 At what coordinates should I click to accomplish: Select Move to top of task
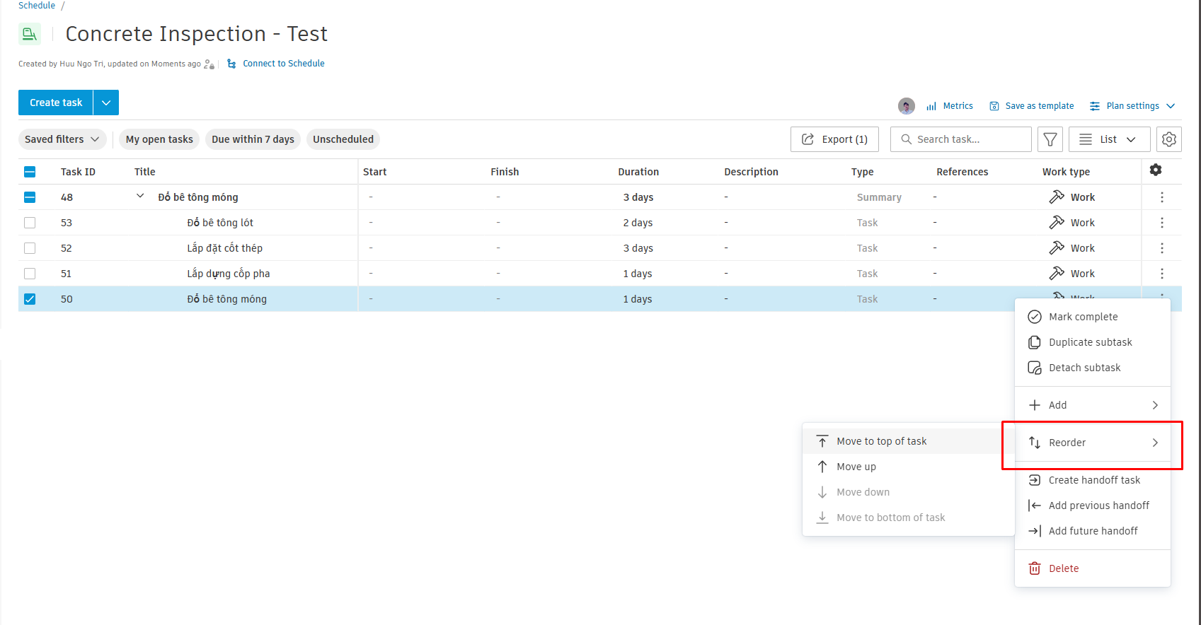click(909, 441)
